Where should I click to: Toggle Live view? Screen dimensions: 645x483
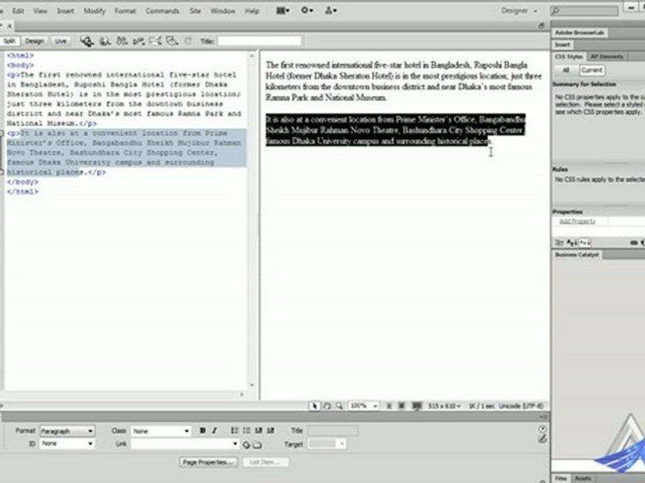[60, 41]
